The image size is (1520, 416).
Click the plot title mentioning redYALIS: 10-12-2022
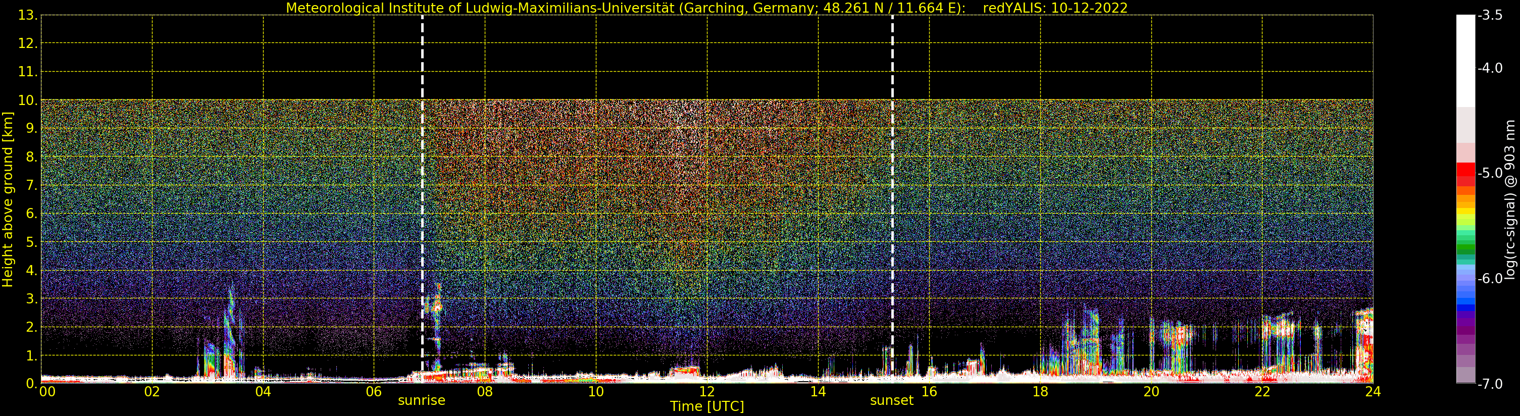point(707,8)
